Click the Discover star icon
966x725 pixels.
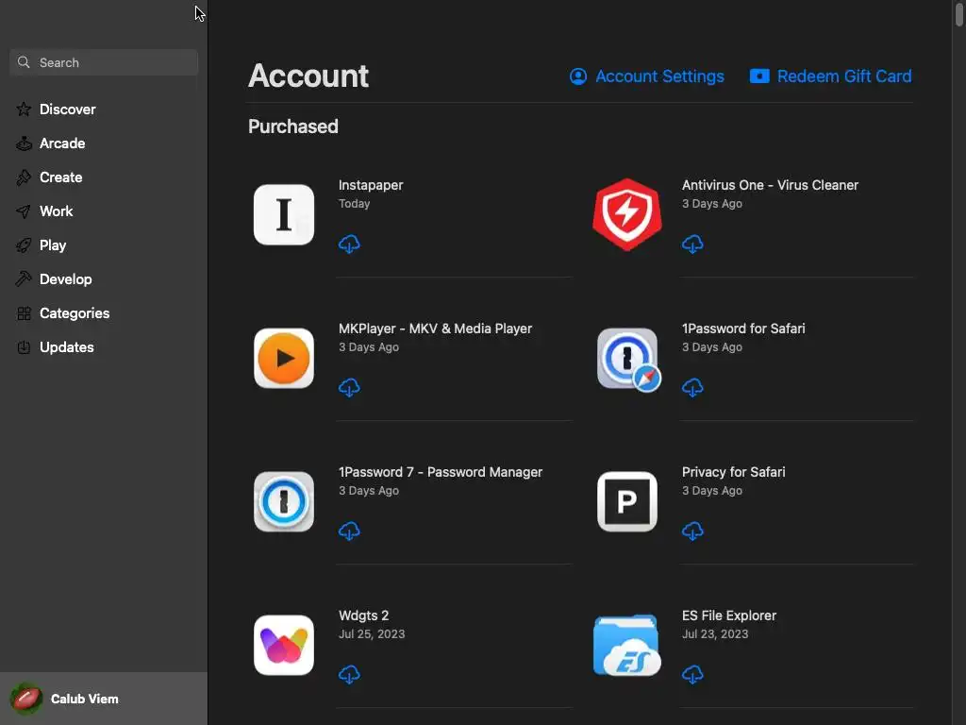(x=24, y=110)
